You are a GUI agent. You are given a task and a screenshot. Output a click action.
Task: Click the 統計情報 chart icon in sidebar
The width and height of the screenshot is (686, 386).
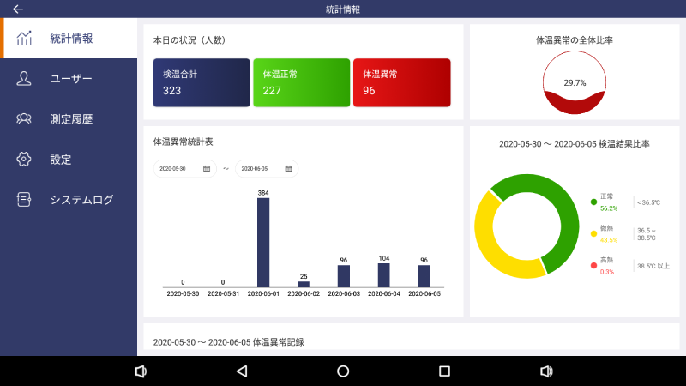25,39
